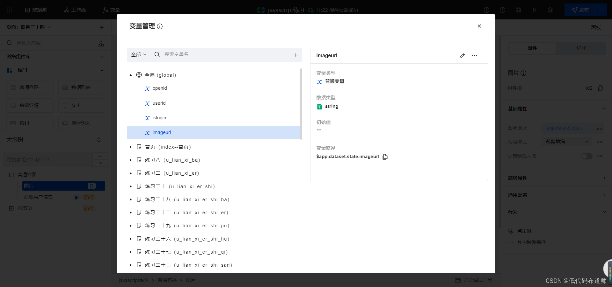Select the islogin variable
Viewport: 612px width, 287px height.
pyautogui.click(x=159, y=118)
